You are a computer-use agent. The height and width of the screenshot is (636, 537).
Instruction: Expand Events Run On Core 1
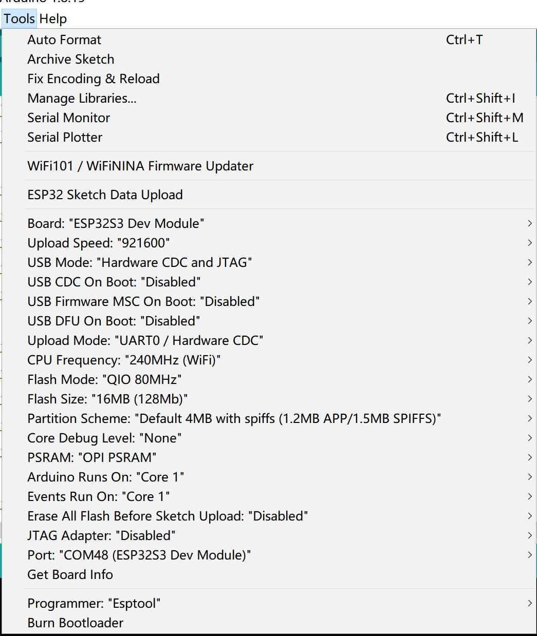click(269, 496)
